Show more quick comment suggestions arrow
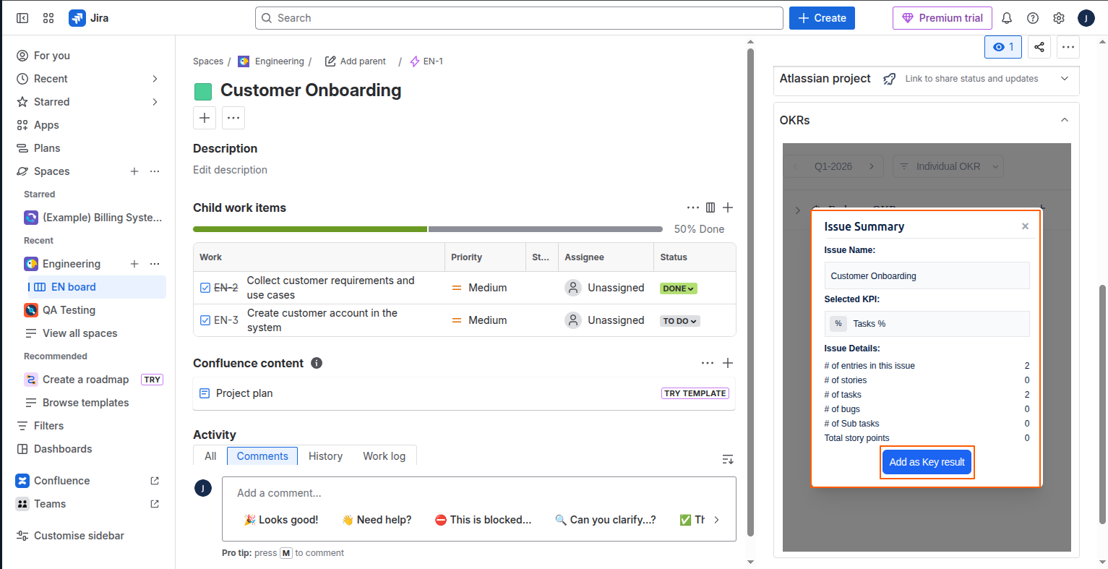 [x=716, y=520]
